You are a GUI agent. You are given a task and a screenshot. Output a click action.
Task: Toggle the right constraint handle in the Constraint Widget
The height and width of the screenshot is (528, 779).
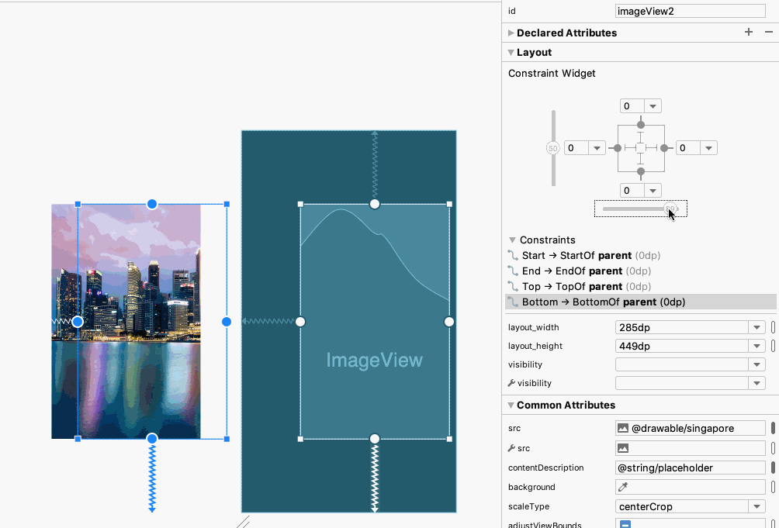(x=666, y=147)
